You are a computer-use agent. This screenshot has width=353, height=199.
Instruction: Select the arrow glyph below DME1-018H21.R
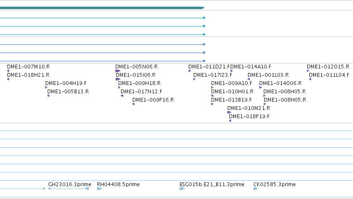click(8, 79)
